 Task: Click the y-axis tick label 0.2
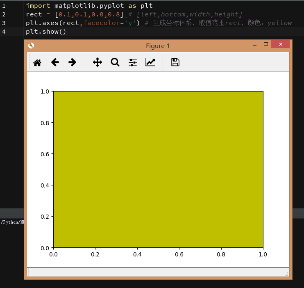pyautogui.click(x=45, y=217)
